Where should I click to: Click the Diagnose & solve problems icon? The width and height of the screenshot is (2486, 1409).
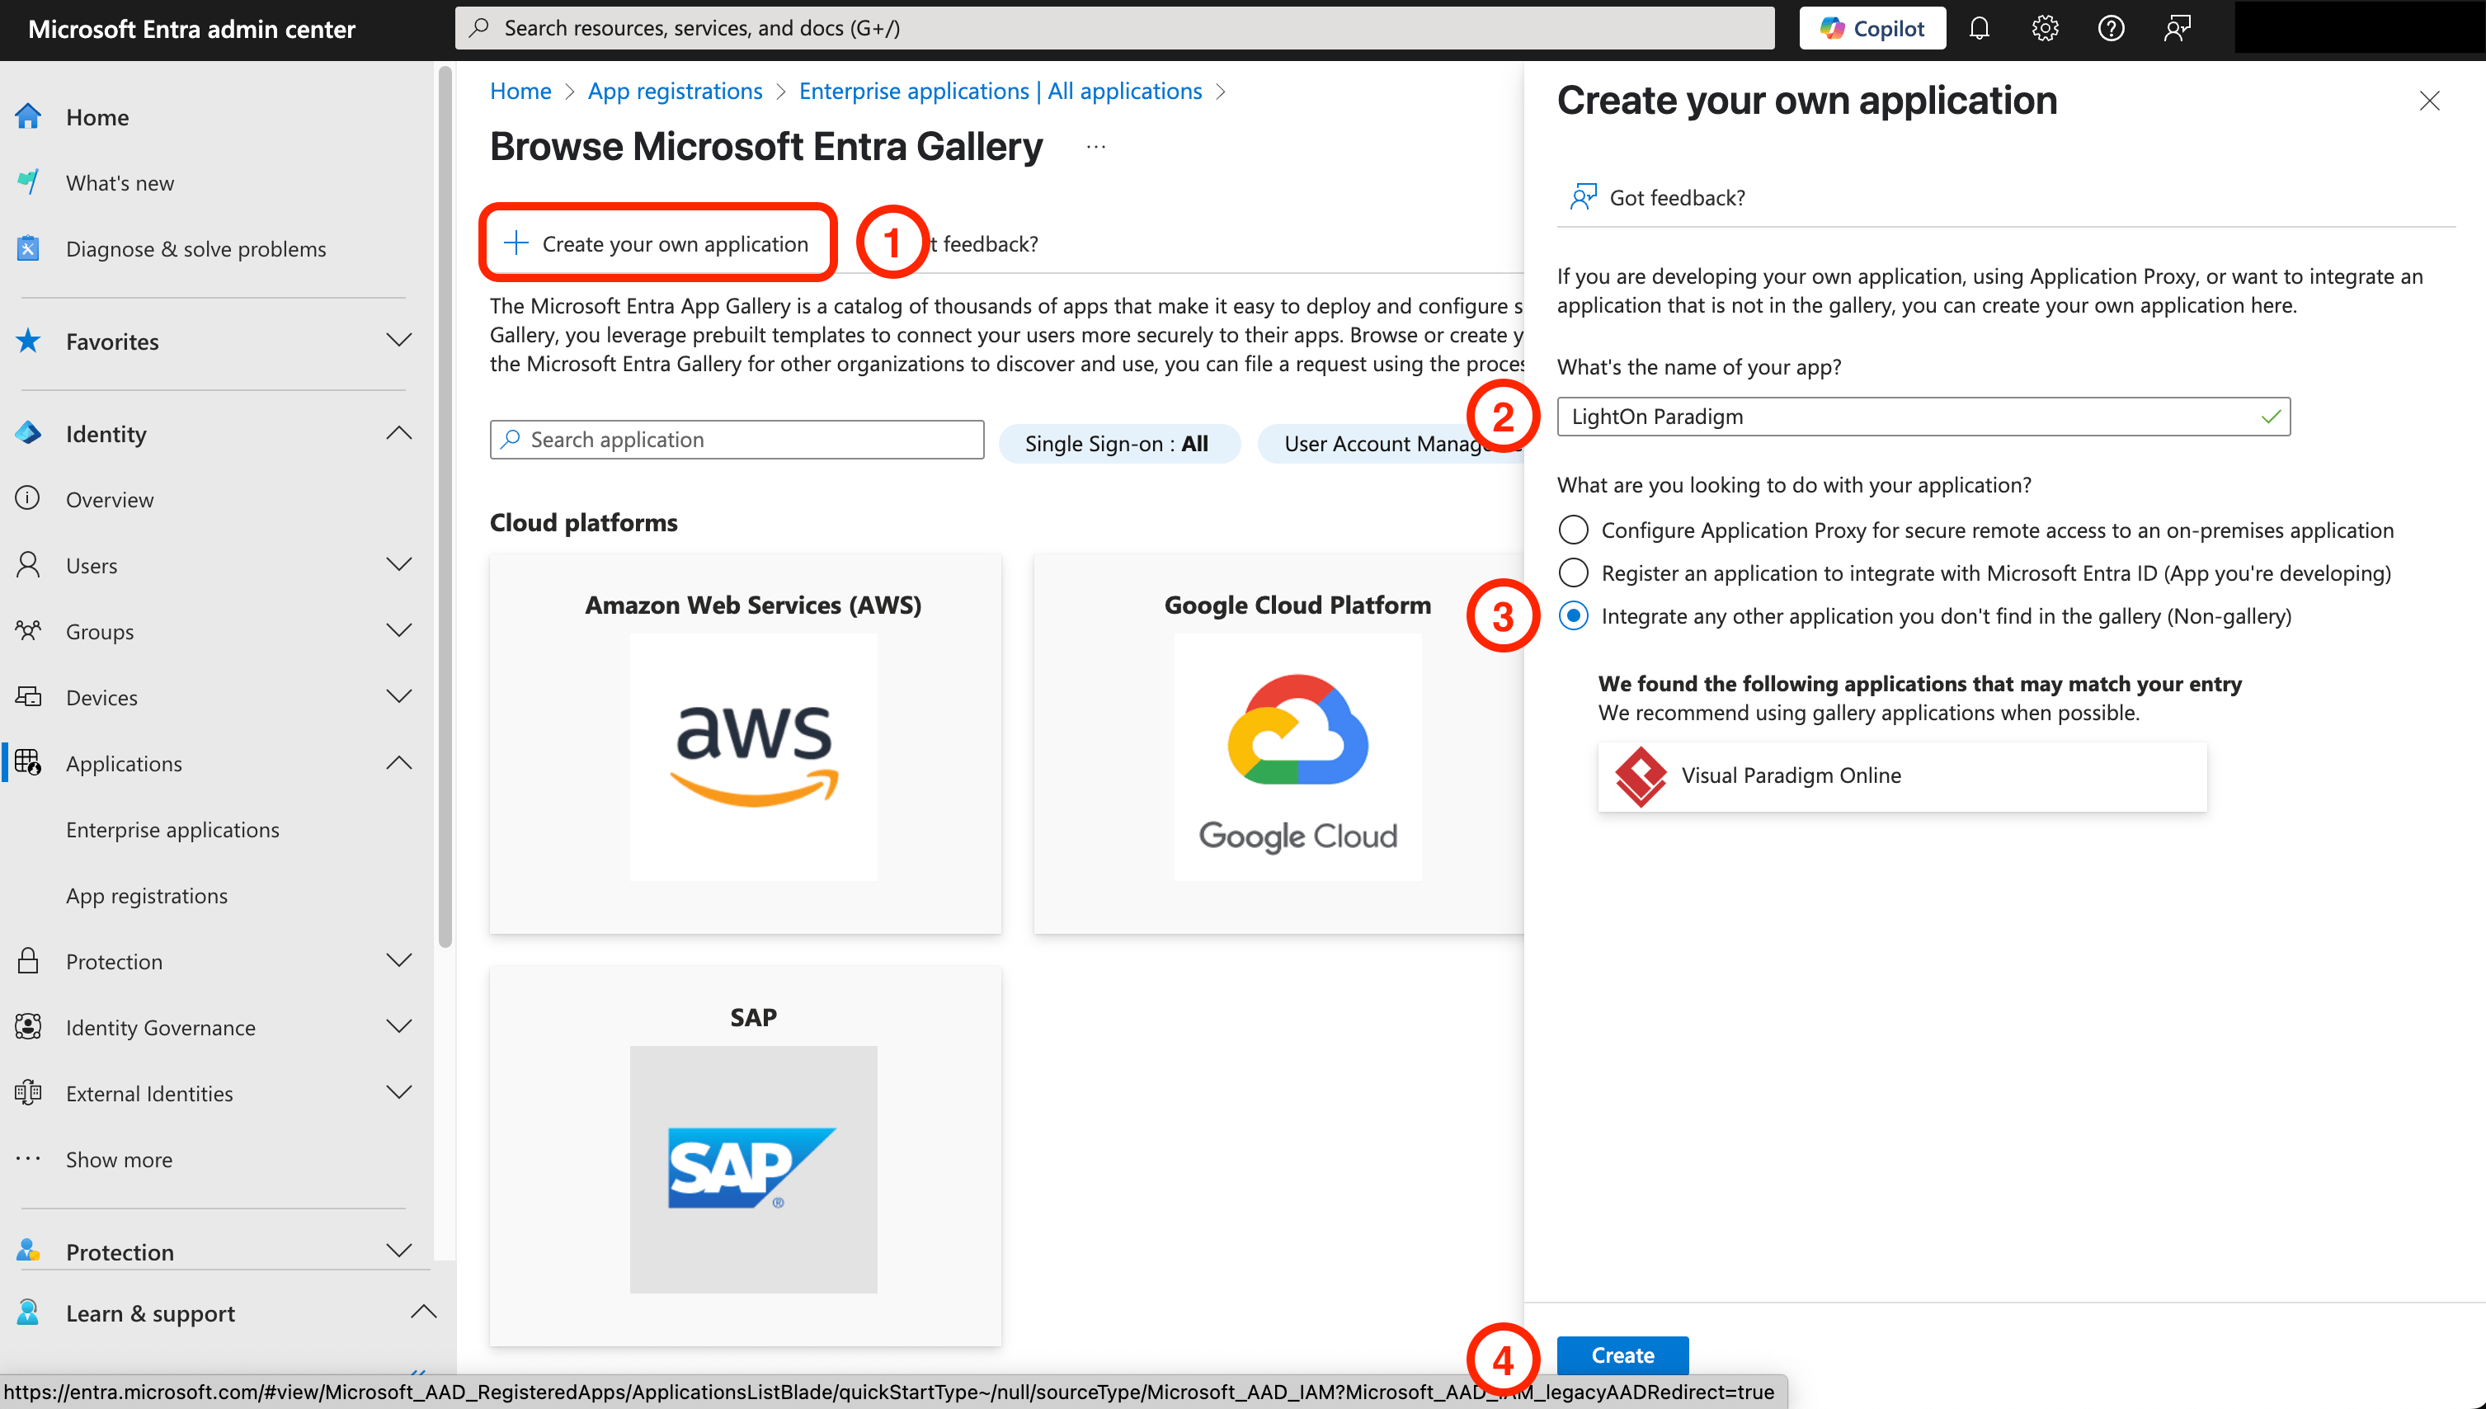pos(28,248)
